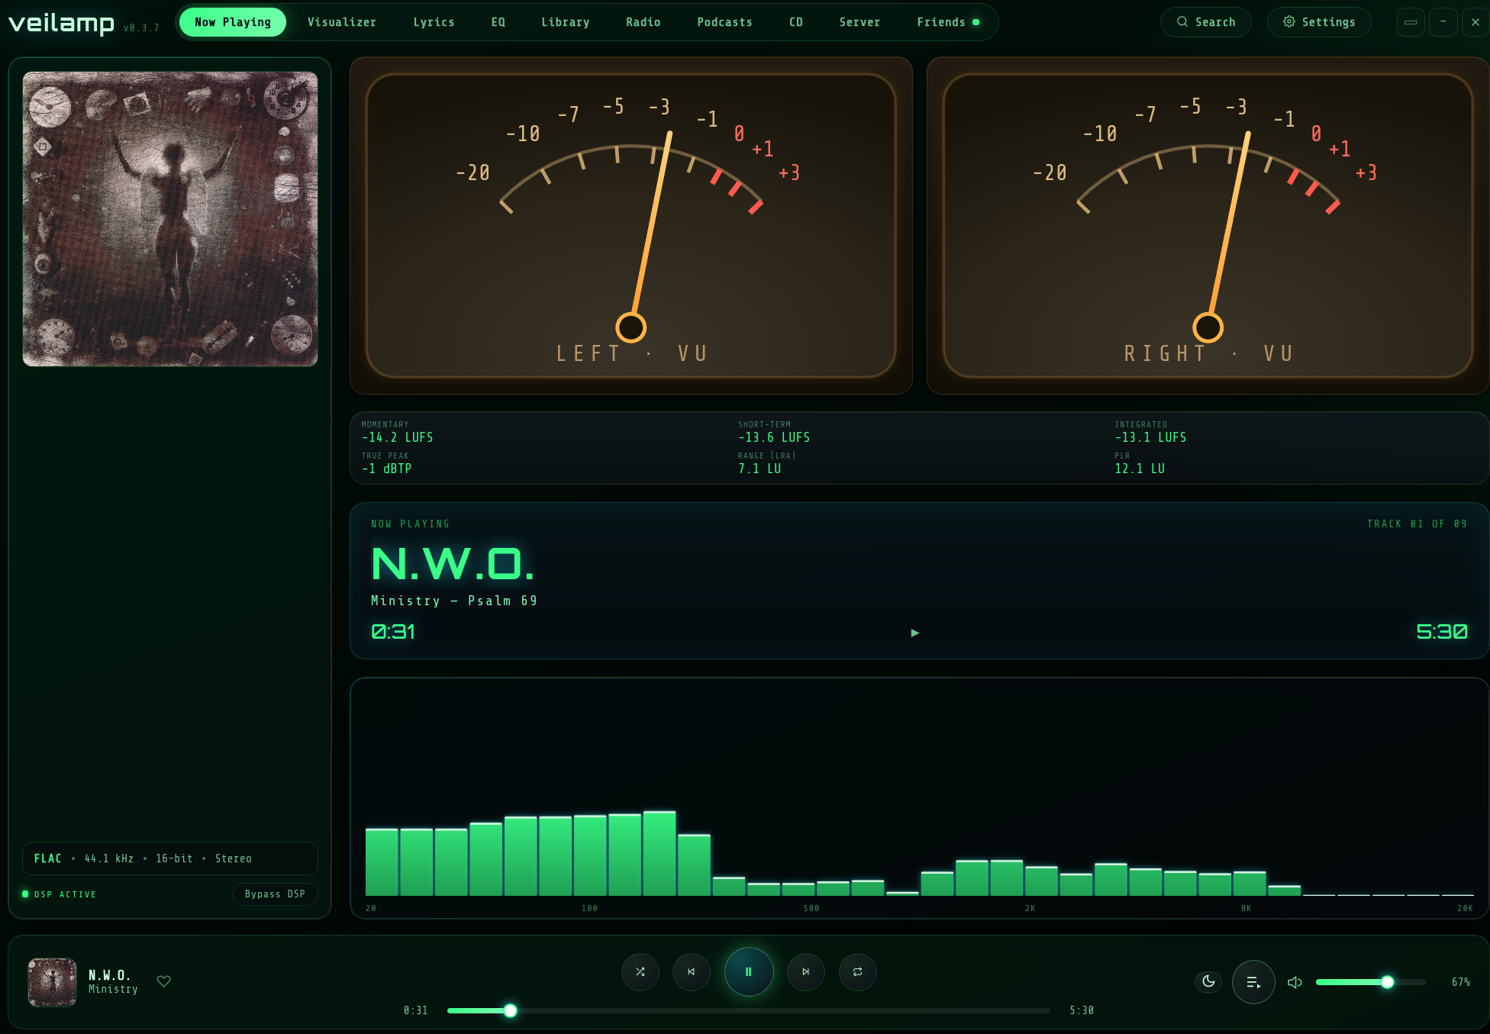This screenshot has width=1490, height=1034.
Task: Open the EQ tab
Action: click(498, 22)
